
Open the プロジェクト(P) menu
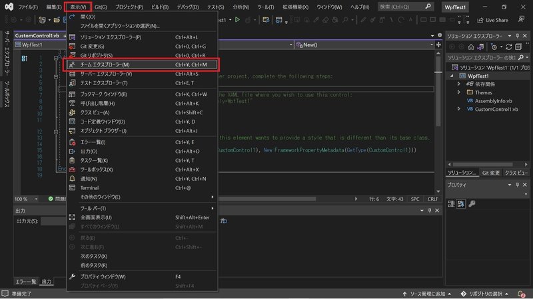tap(129, 7)
